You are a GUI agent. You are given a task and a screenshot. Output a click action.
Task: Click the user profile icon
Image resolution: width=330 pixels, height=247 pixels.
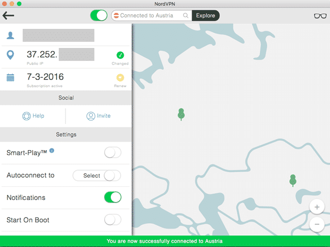tap(10, 36)
